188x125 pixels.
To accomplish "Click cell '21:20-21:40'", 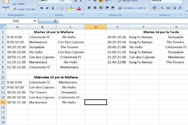I will pos(118,57).
